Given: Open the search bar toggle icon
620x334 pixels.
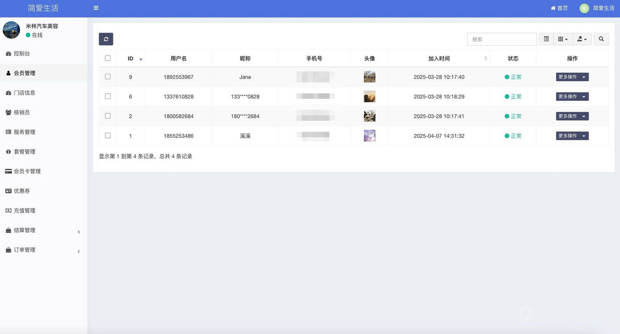Looking at the screenshot, I should (546, 39).
